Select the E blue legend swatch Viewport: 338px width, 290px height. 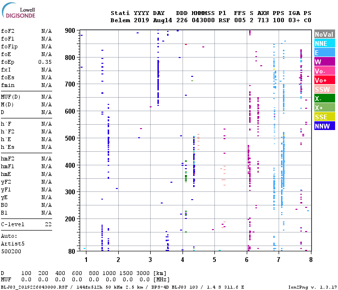tap(324, 52)
